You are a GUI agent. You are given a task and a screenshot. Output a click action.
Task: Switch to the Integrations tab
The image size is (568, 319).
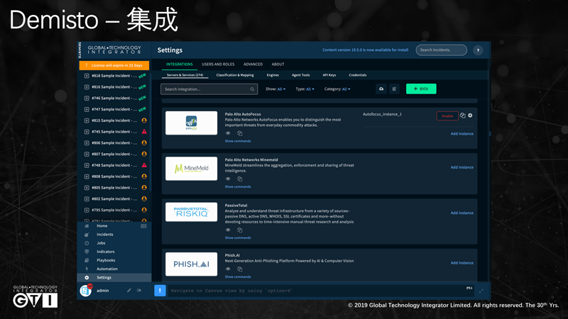180,65
